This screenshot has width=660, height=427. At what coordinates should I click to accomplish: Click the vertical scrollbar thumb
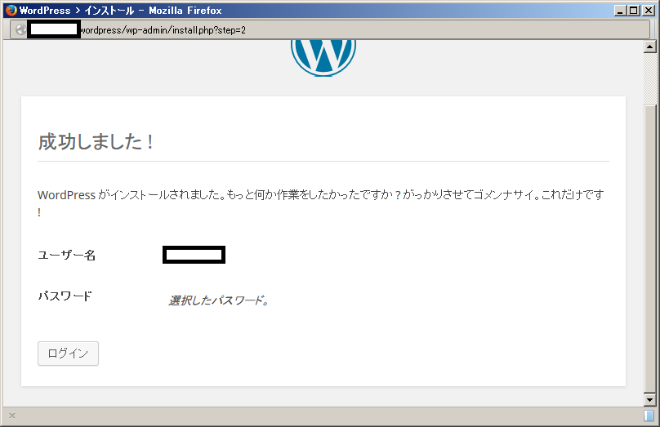pos(649,248)
